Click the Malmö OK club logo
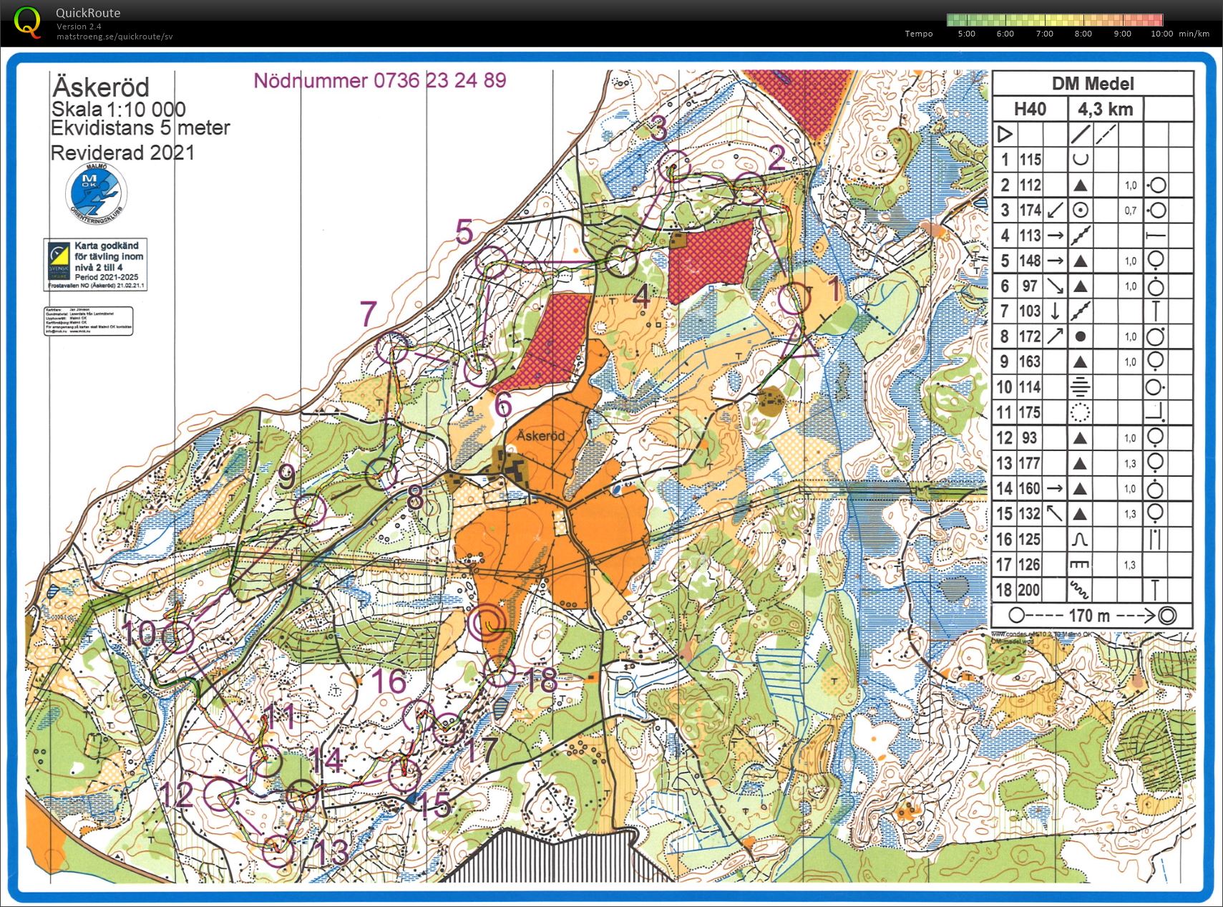Viewport: 1223px width, 907px height. pyautogui.click(x=96, y=193)
